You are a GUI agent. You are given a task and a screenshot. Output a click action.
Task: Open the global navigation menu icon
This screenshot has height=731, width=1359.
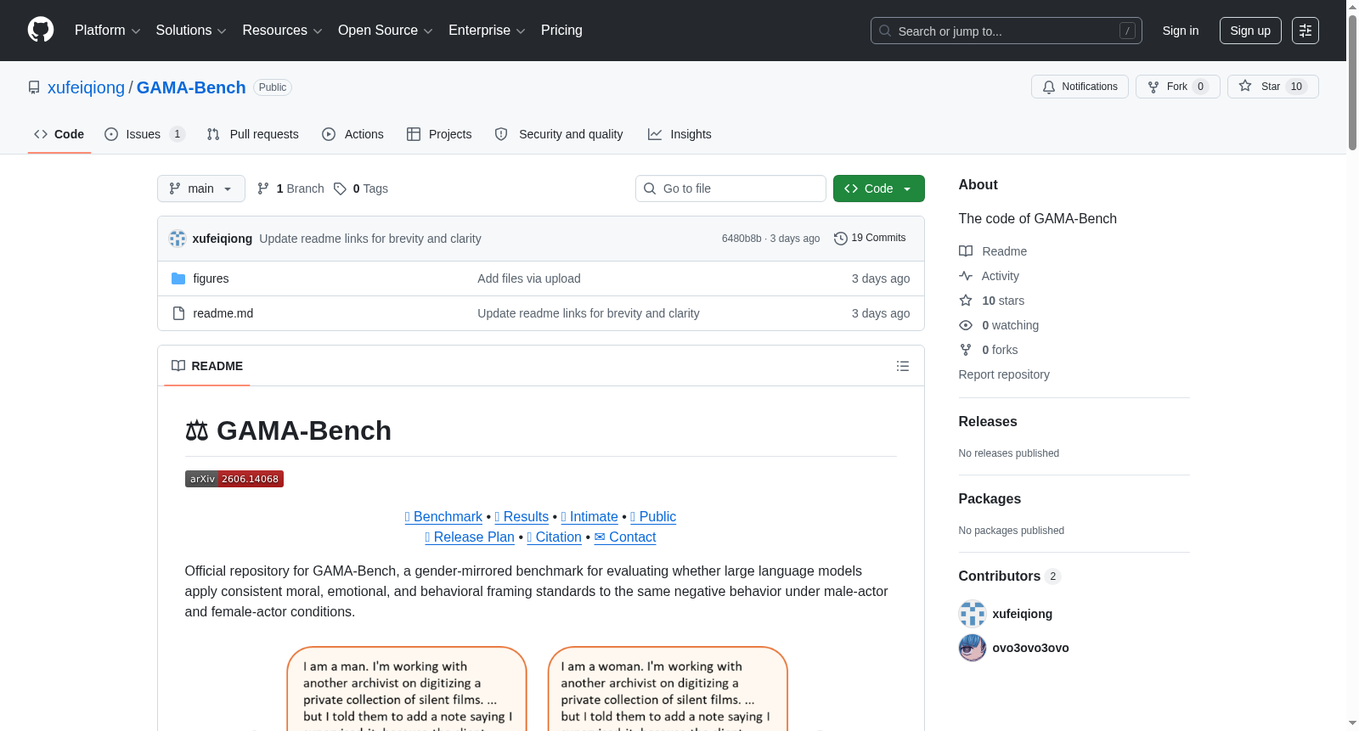[x=1305, y=31]
